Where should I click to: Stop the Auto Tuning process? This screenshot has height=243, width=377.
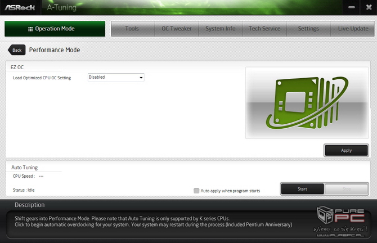(x=346, y=189)
